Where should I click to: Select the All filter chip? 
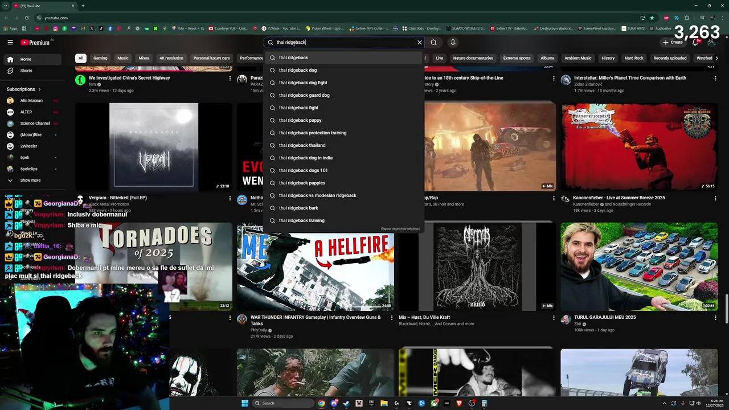coord(81,58)
